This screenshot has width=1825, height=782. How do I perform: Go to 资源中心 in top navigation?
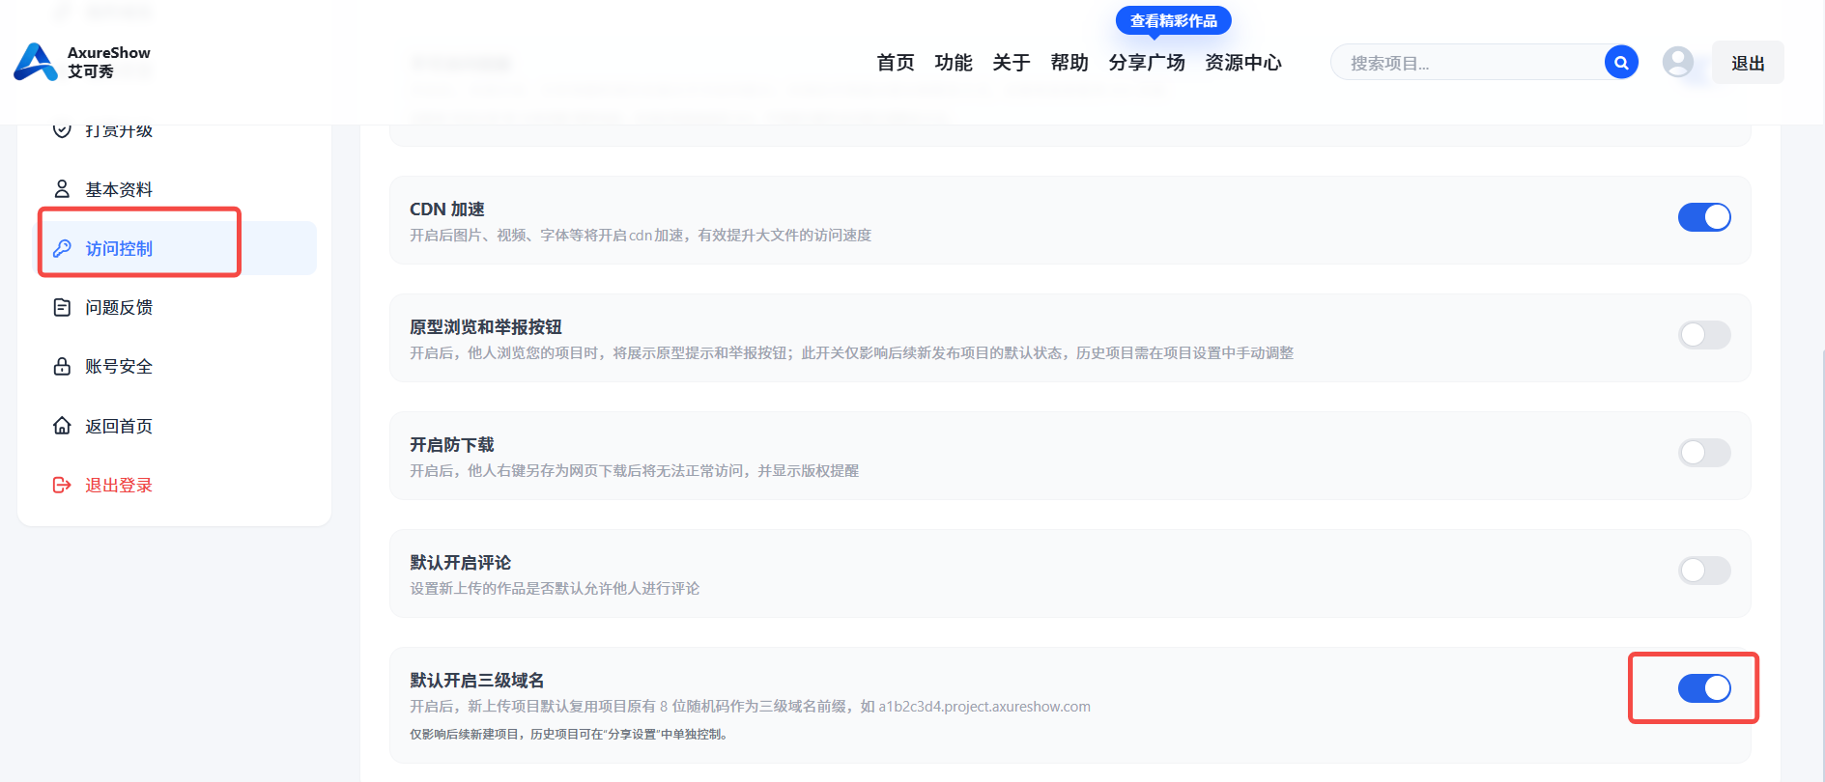(x=1243, y=63)
